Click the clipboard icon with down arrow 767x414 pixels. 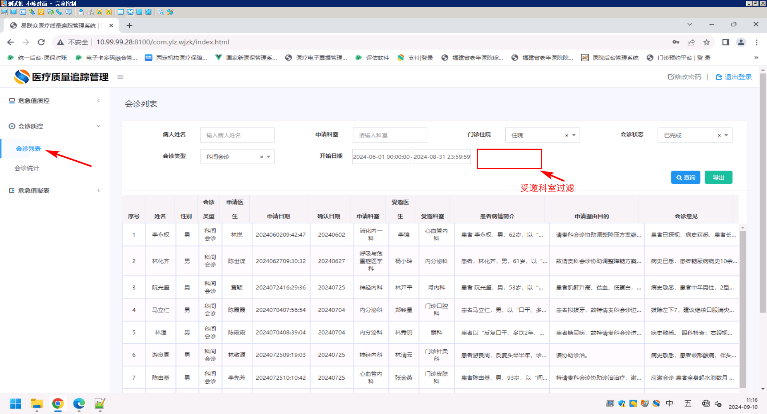(x=99, y=12)
